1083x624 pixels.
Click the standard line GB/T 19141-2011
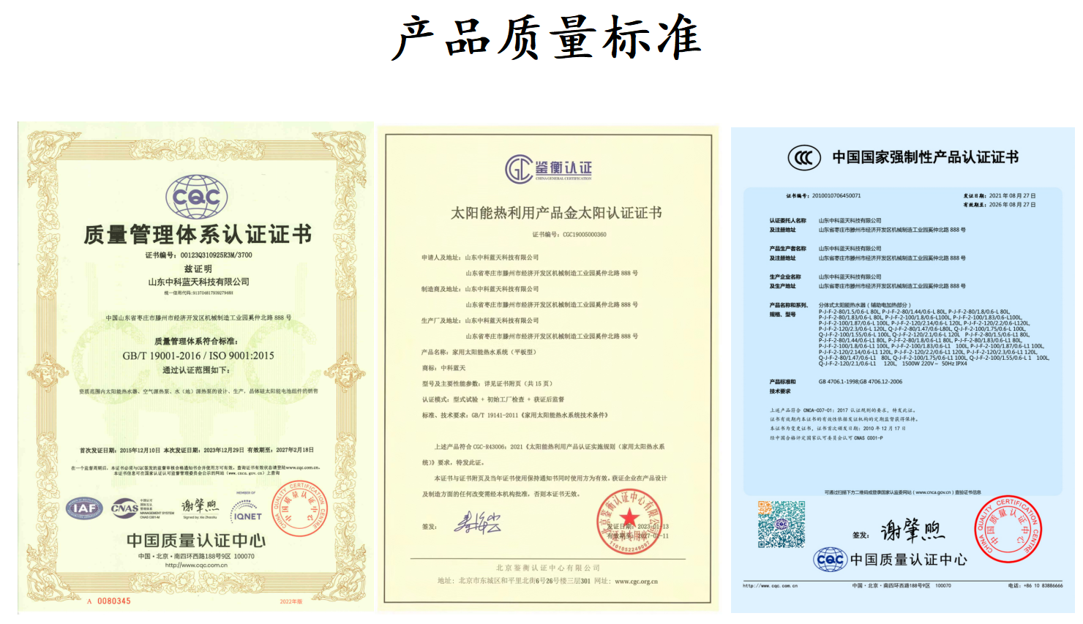tap(515, 415)
